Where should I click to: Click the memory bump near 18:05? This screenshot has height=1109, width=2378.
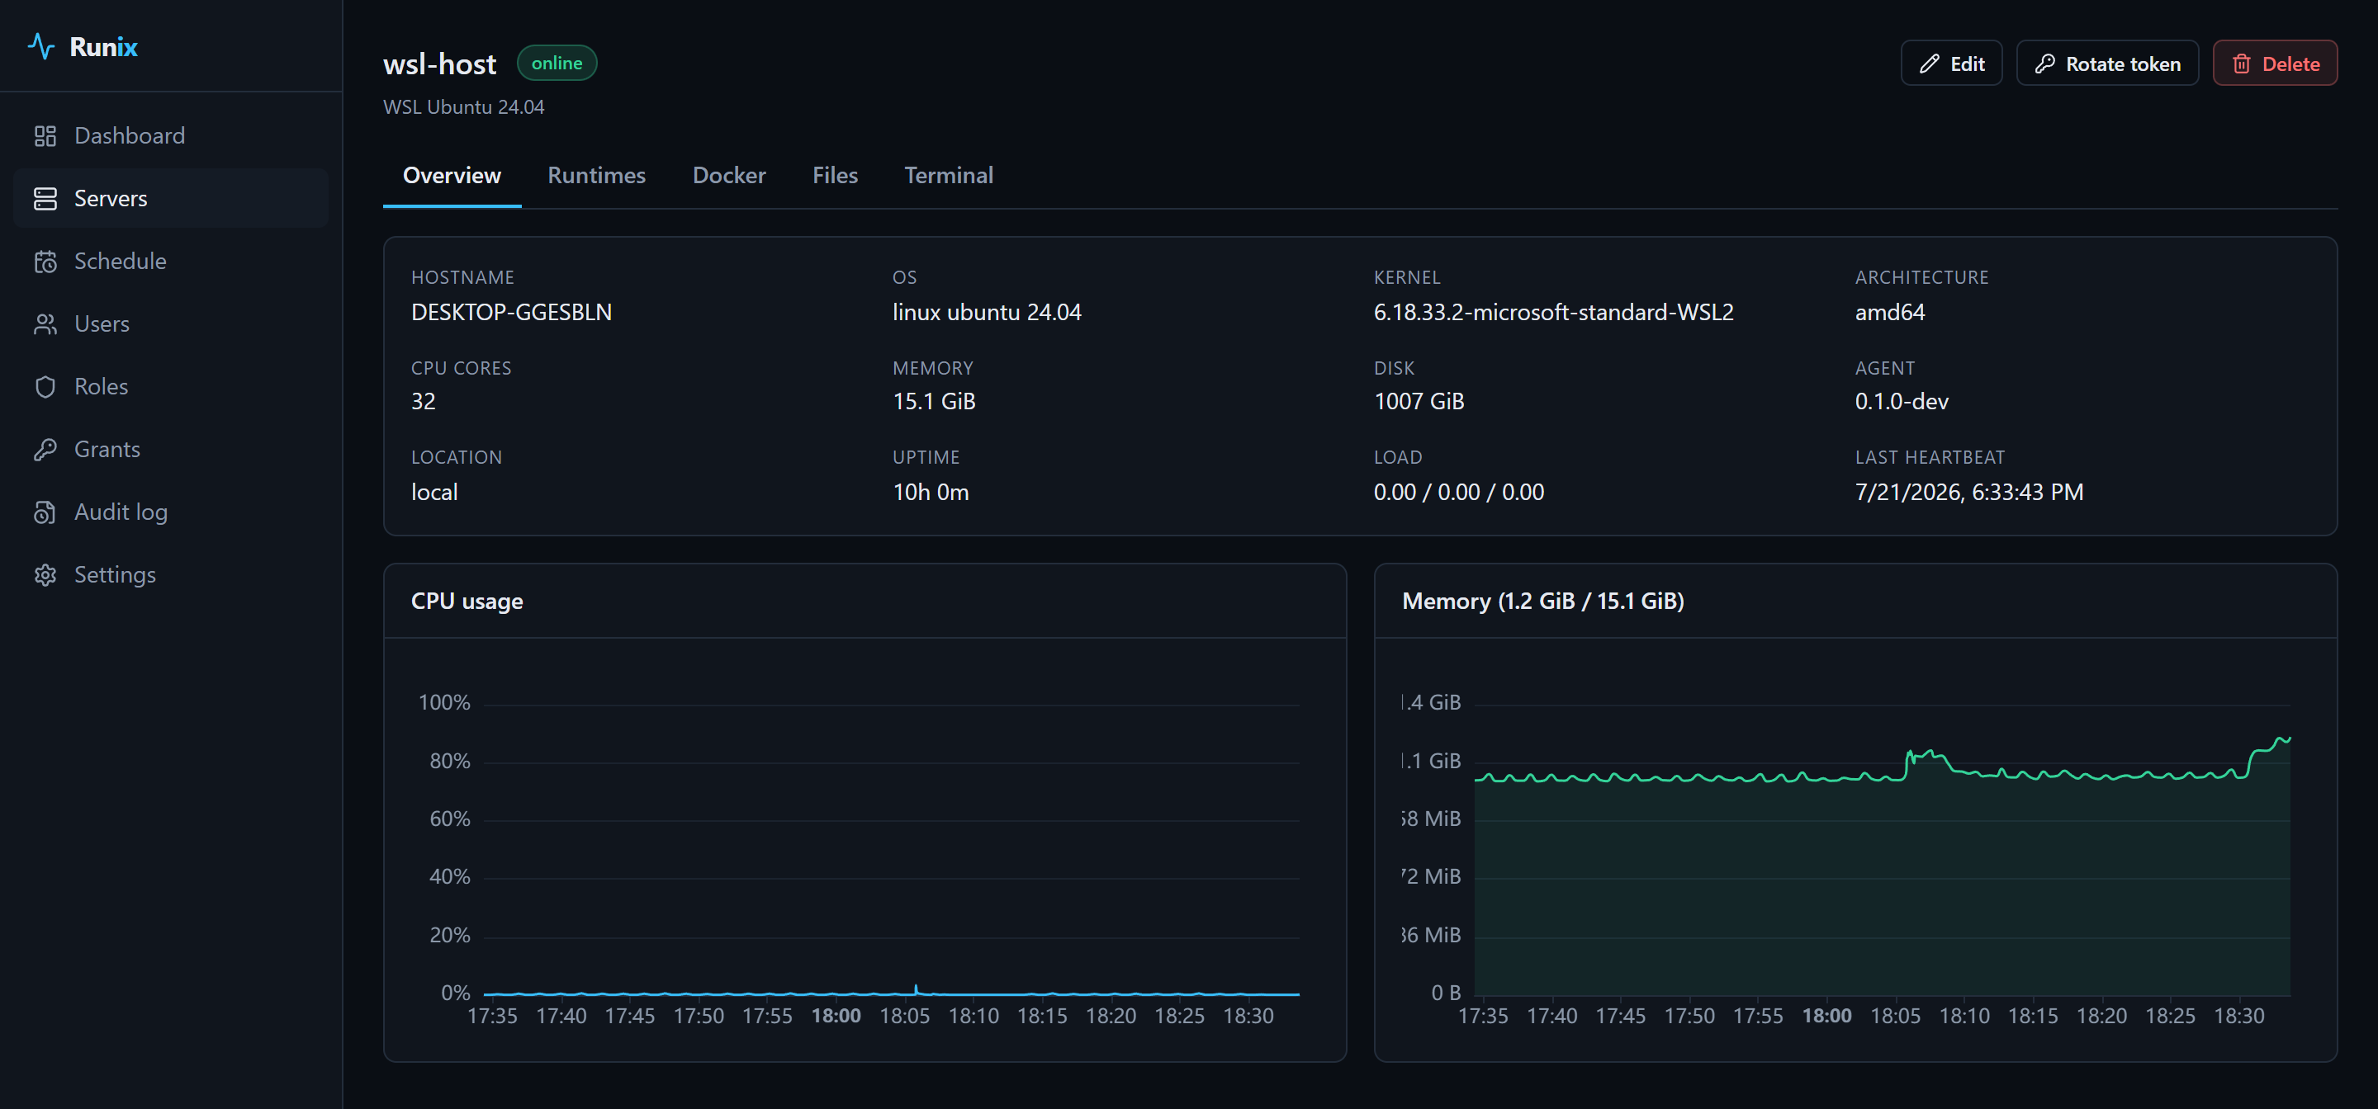(x=1927, y=760)
